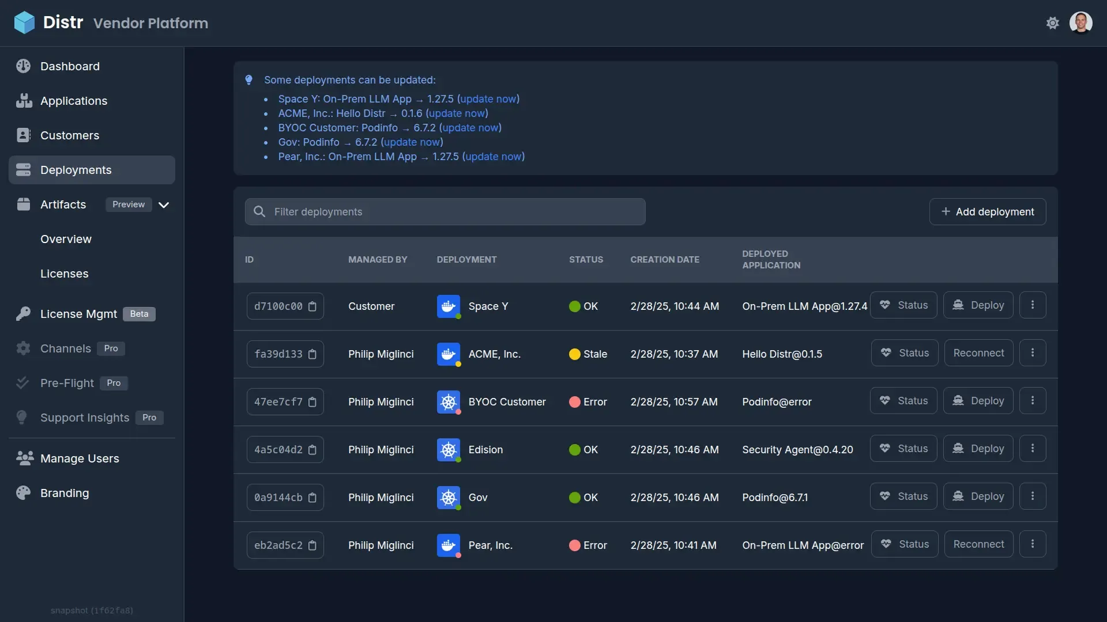Copy deployment ID eb2ad5c2 with clipboard icon

click(313, 545)
